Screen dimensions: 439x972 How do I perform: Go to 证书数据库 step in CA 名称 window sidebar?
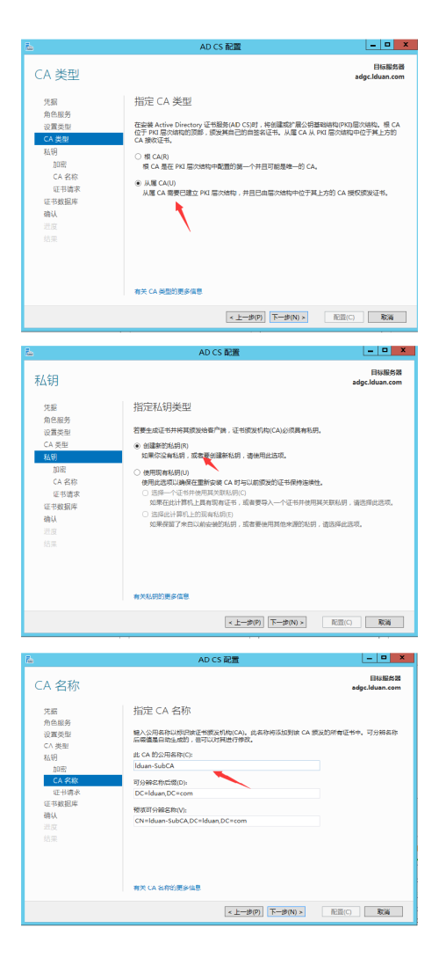pos(61,804)
